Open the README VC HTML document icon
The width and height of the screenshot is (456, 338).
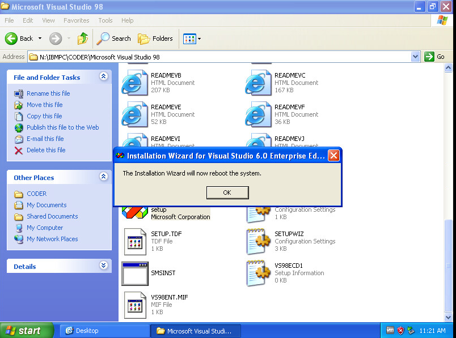[258, 83]
